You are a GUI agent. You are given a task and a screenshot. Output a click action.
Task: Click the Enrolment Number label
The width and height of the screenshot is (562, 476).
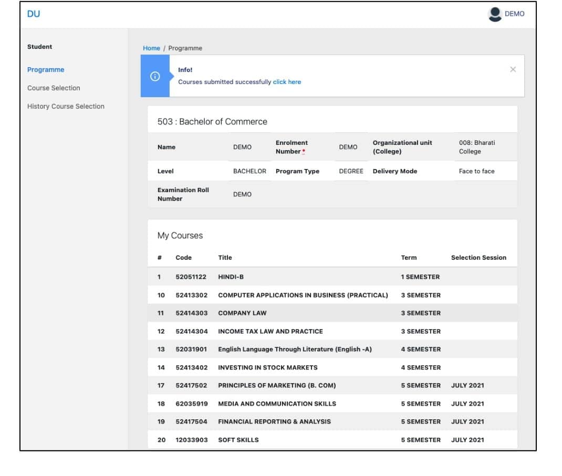(292, 147)
